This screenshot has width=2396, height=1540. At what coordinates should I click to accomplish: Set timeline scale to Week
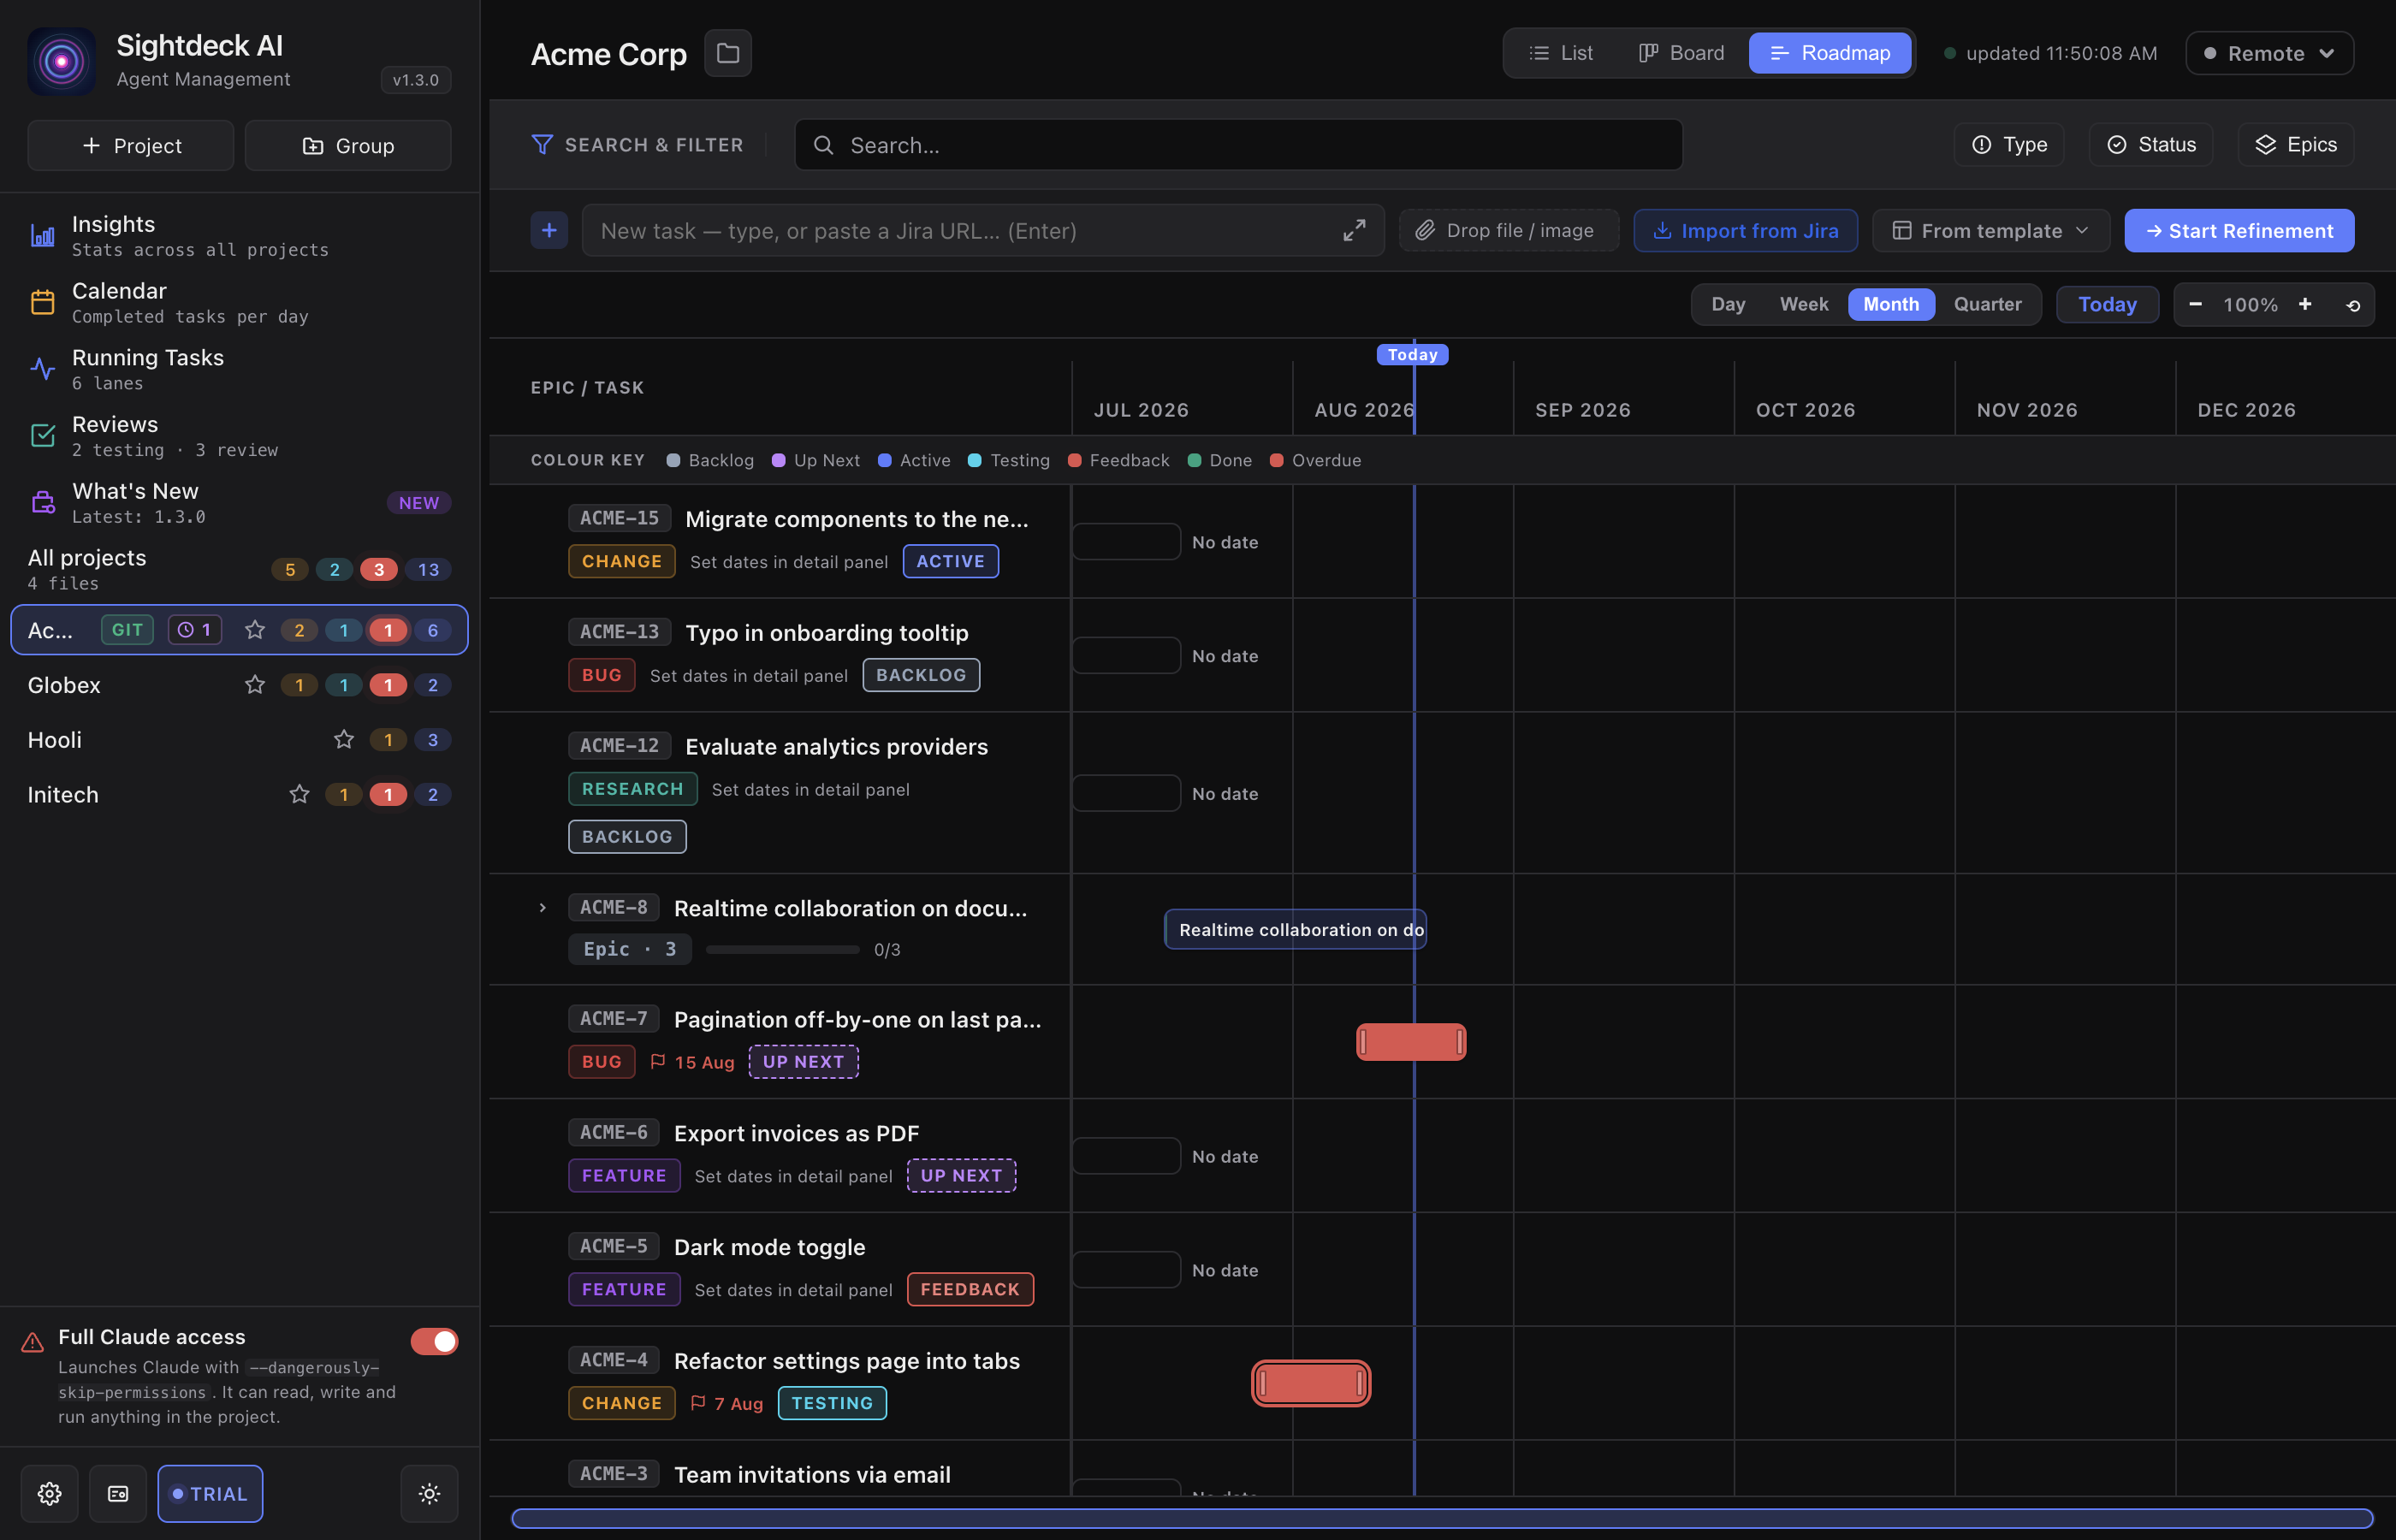(1803, 304)
